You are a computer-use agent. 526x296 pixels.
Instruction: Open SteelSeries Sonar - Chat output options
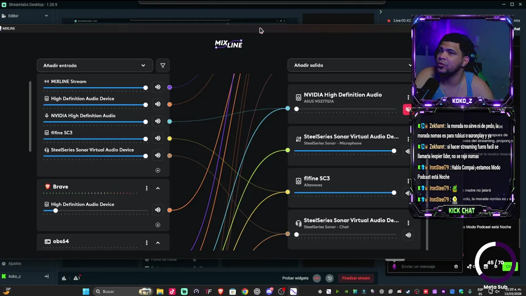click(x=408, y=223)
